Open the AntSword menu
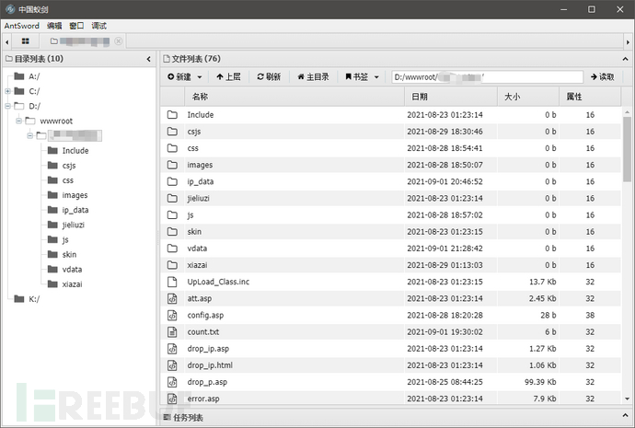This screenshot has width=635, height=428. (22, 26)
